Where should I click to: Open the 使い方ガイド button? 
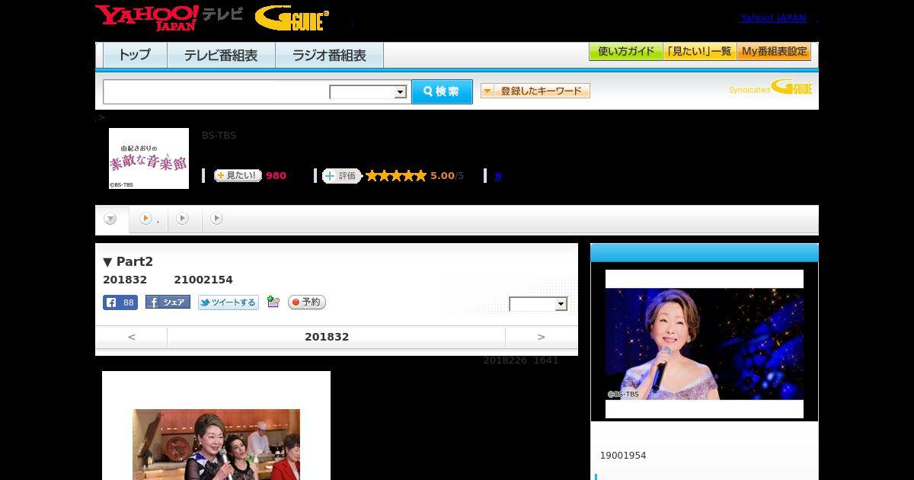pos(626,52)
